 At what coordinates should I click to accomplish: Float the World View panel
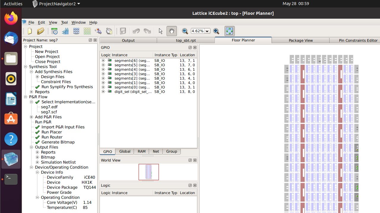pyautogui.click(x=190, y=160)
